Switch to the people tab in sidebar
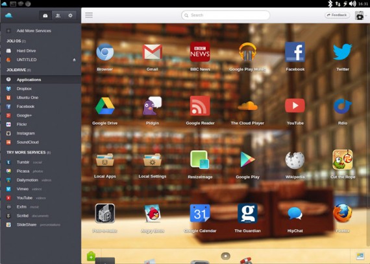Viewport: 370px width, 264px height. (x=58, y=16)
